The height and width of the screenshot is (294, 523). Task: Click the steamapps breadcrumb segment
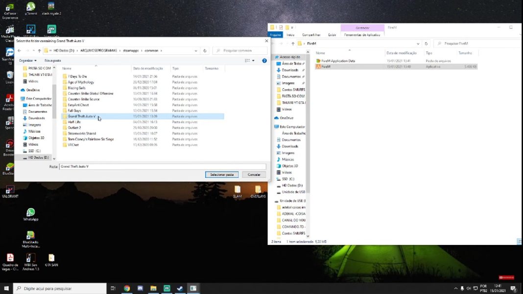[x=130, y=51]
